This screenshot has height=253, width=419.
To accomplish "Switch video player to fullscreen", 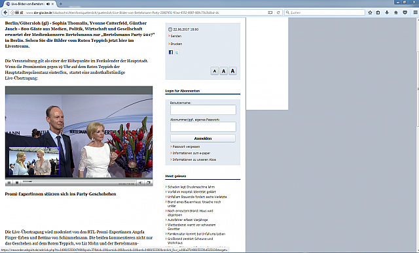I will coord(149,183).
